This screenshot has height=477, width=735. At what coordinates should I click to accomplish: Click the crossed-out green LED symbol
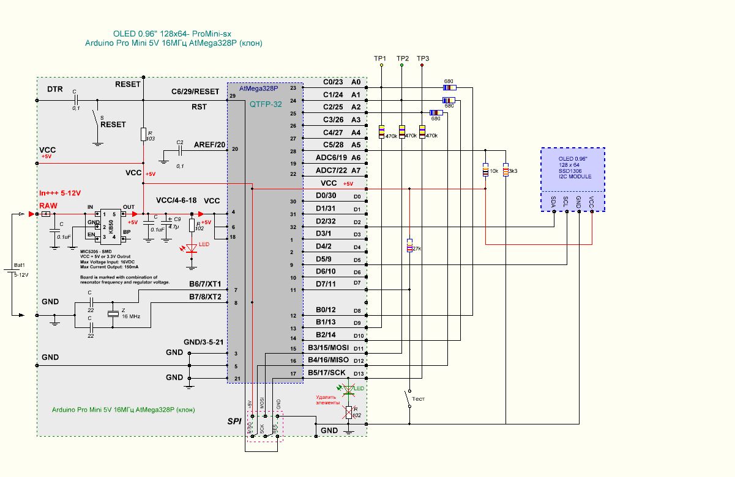349,389
